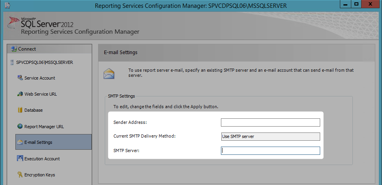This screenshot has width=382, height=185.
Task: Maximize the Configuration Manager window
Action: [x=356, y=4]
